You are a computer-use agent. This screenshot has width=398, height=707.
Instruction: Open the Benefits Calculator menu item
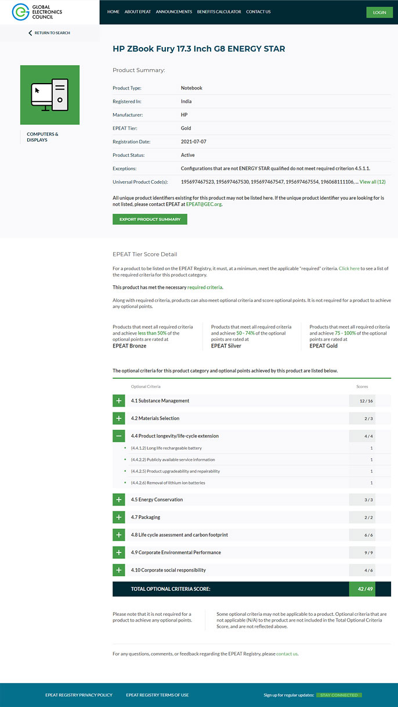219,12
